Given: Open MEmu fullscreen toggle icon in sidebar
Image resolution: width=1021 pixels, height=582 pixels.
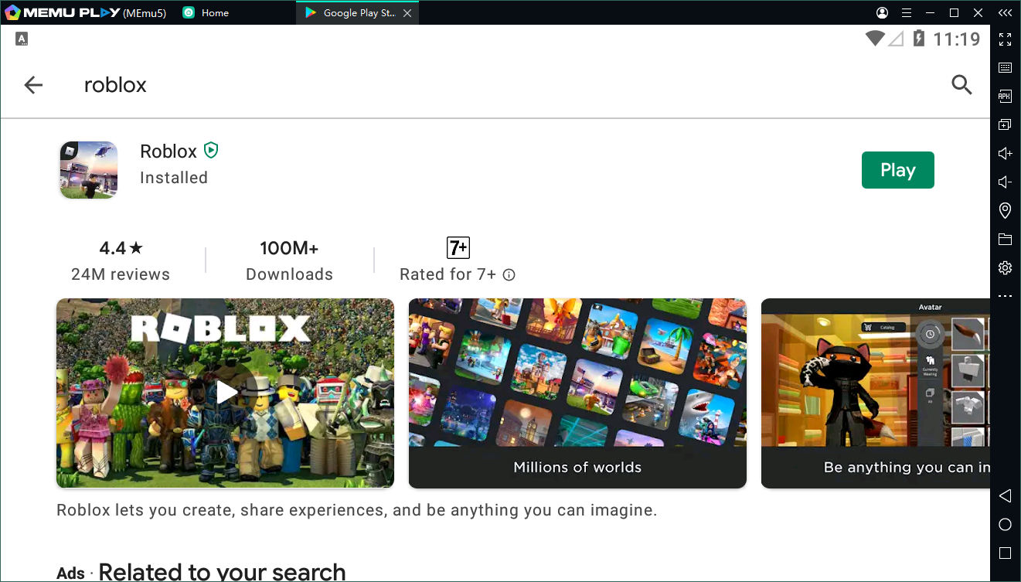Looking at the screenshot, I should pyautogui.click(x=1005, y=39).
